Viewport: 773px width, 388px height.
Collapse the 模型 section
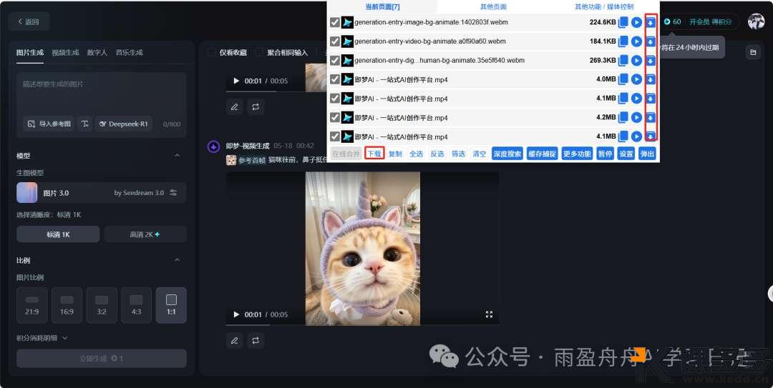pyautogui.click(x=178, y=156)
